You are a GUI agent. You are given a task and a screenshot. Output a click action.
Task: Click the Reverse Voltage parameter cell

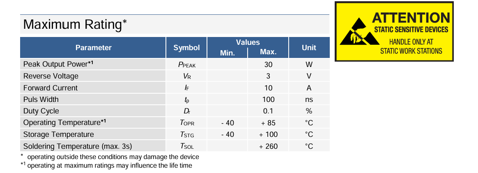point(51,76)
